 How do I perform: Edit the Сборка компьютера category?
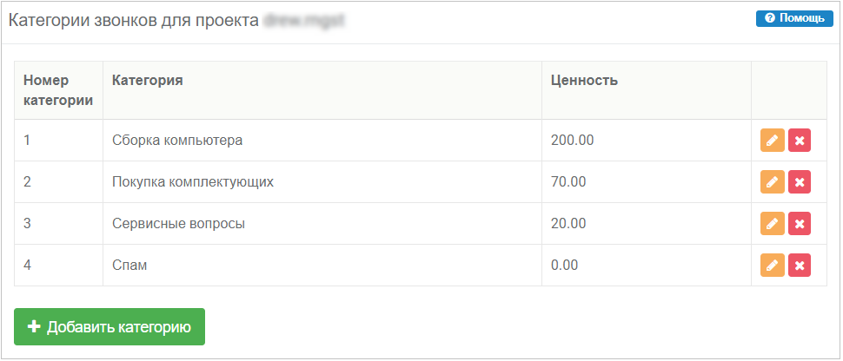pyautogui.click(x=772, y=141)
